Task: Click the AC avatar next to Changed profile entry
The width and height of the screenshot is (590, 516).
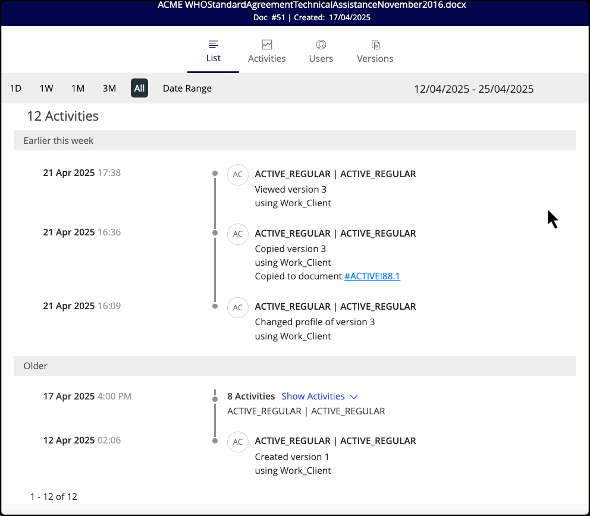Action: pos(238,307)
